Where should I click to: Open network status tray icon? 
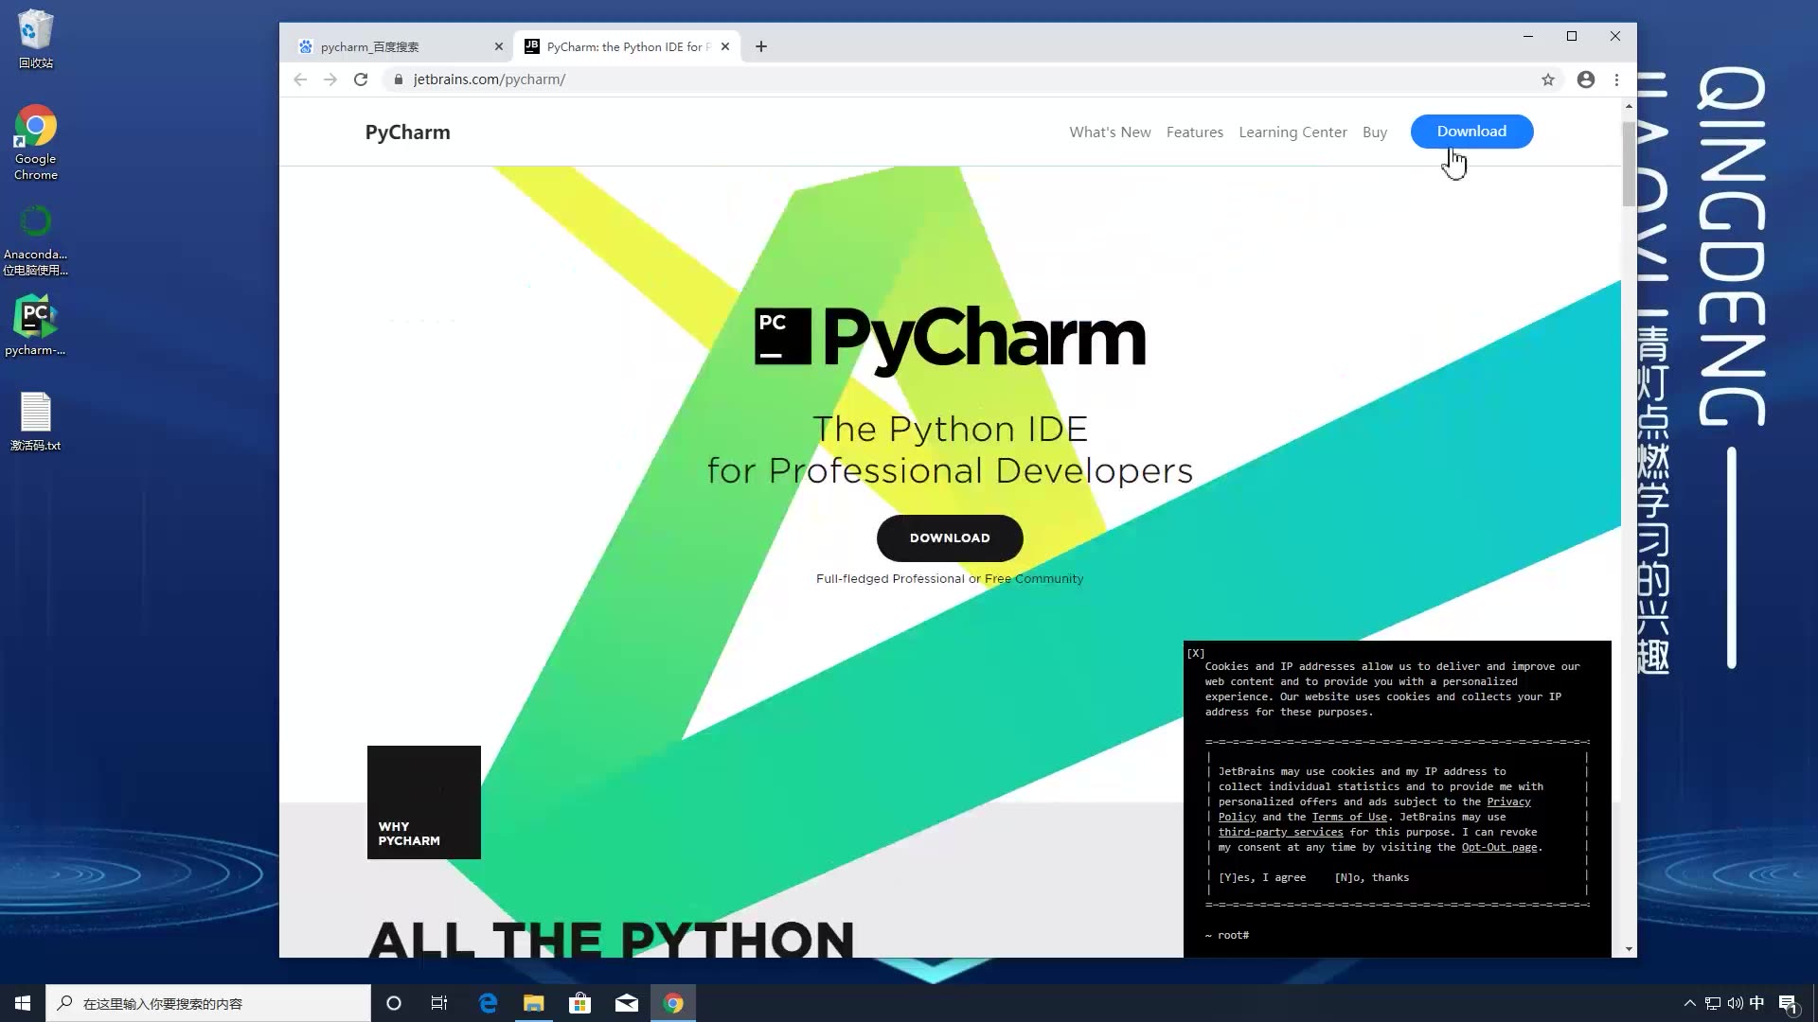pos(1713,1003)
